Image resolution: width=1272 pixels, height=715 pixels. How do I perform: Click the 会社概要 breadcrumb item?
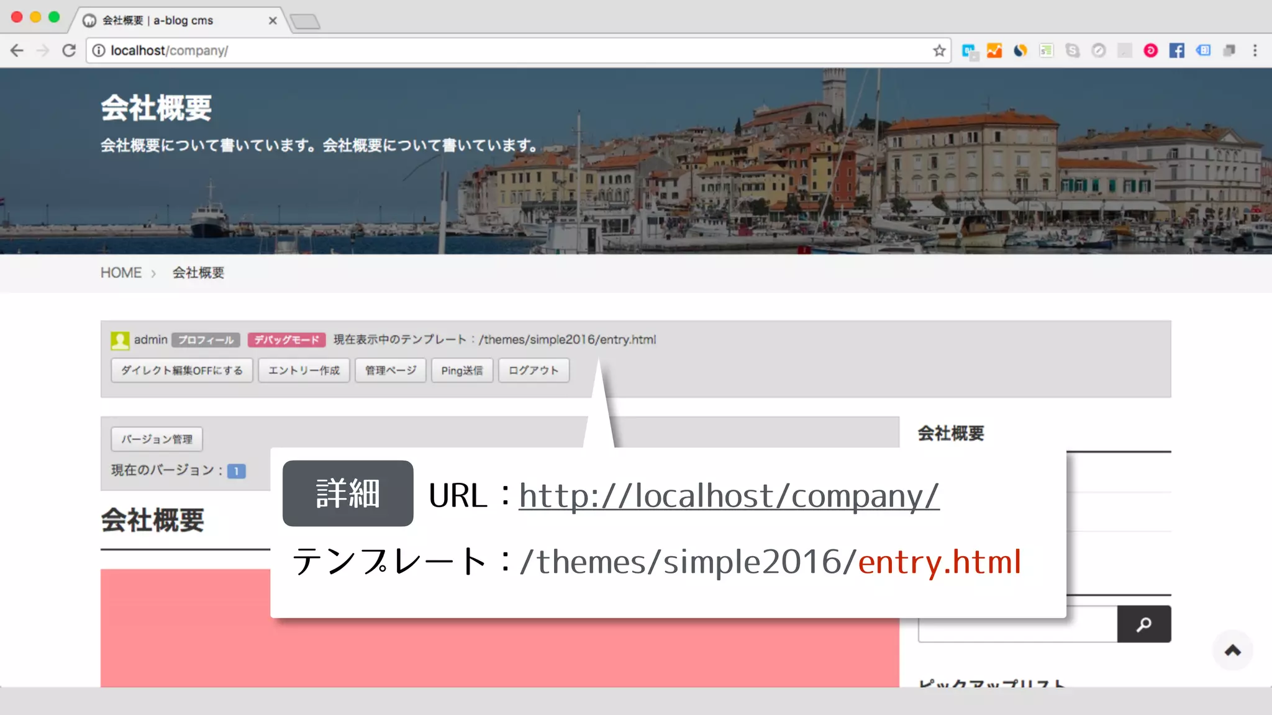(x=198, y=273)
